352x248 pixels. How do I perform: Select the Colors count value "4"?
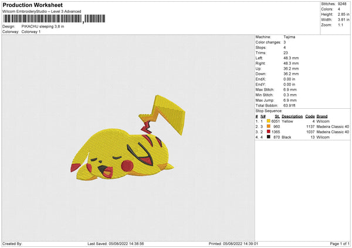pyautogui.click(x=339, y=9)
